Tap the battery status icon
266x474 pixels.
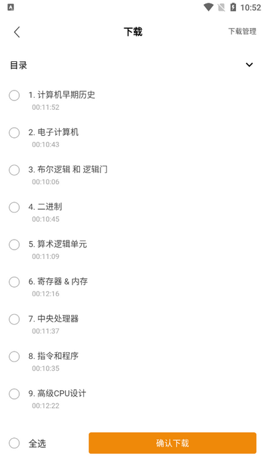pos(233,7)
